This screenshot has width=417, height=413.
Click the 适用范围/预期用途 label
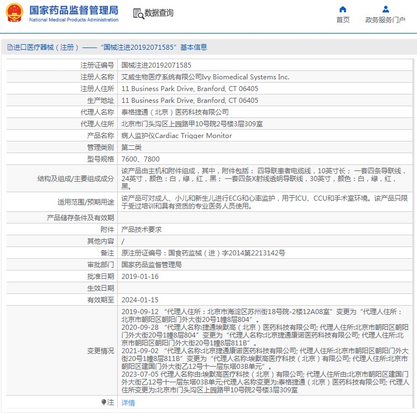(x=85, y=202)
